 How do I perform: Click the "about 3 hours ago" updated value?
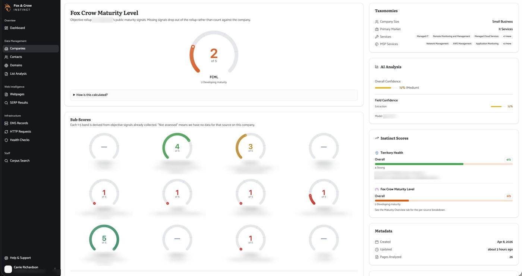pyautogui.click(x=500, y=250)
